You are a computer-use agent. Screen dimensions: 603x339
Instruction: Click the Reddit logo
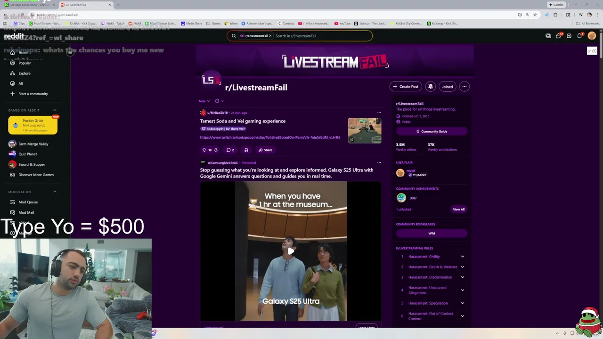coord(14,36)
